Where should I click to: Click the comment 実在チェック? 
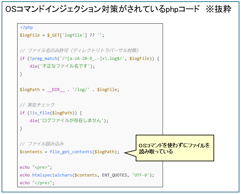coord(37,105)
